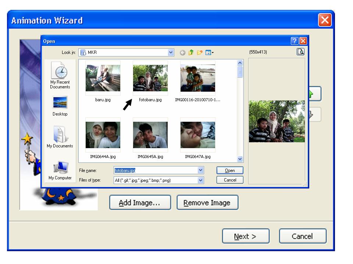The width and height of the screenshot is (353, 264).
Task: Create a new folder
Action: 200,52
